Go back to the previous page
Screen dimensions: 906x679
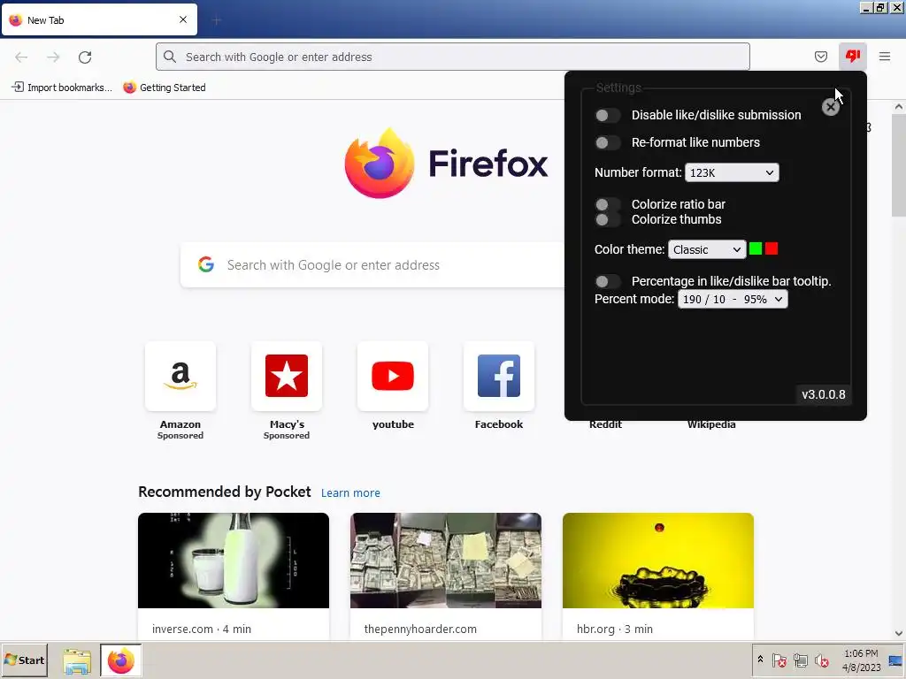[x=21, y=57]
